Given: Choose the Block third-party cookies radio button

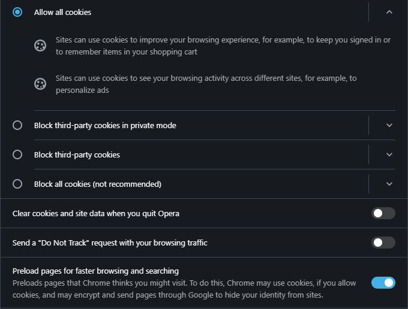Looking at the screenshot, I should [17, 154].
